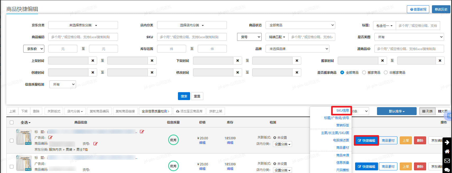Image resolution: width=452 pixels, height=173 pixels.
Task: Click the first product thumbnail image
Action: 24,137
